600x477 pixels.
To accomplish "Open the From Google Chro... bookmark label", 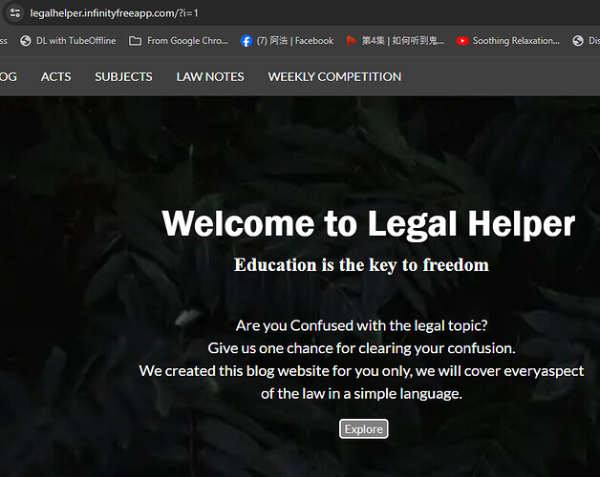I will (x=187, y=40).
